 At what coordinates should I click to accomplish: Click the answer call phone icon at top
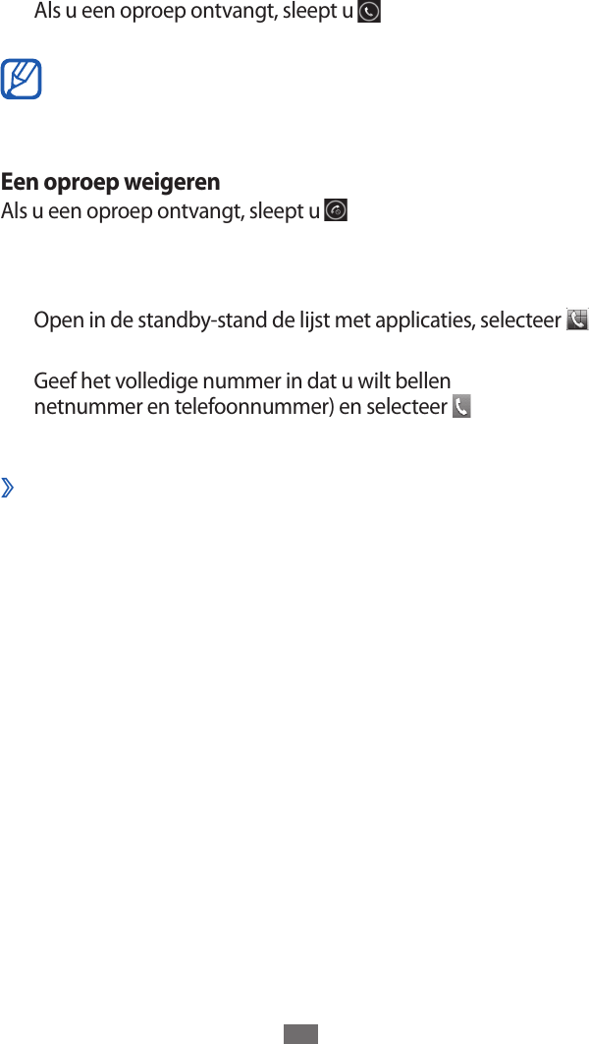(x=369, y=12)
